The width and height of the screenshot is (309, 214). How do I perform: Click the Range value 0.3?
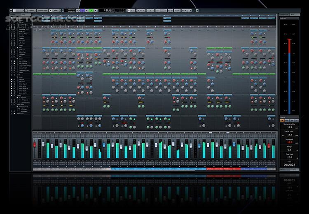289,150
